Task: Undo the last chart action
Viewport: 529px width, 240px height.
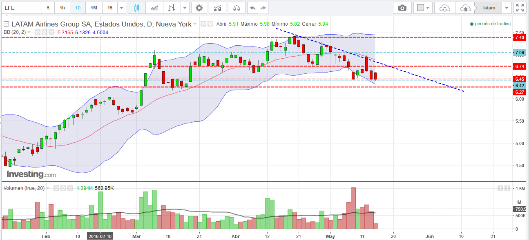Action: click(x=253, y=8)
